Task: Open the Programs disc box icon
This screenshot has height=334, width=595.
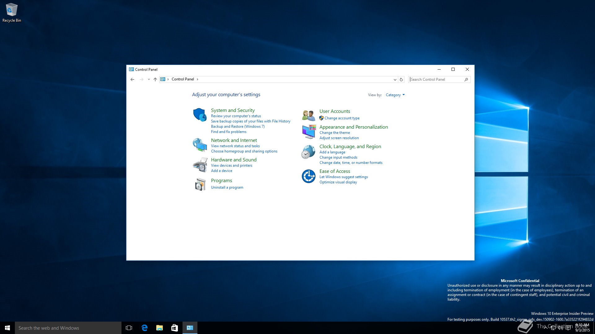Action: (201, 184)
